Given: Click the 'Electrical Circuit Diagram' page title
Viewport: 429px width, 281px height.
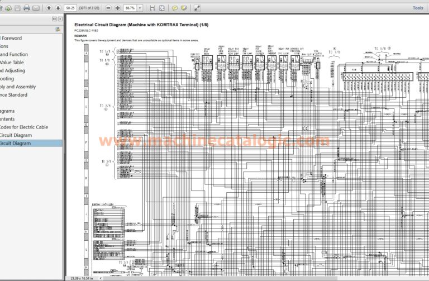Looking at the screenshot, I should (x=141, y=25).
